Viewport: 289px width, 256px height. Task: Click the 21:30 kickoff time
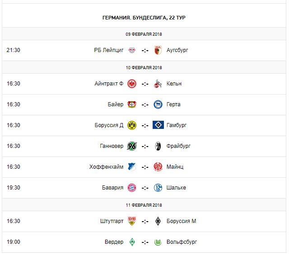click(x=14, y=50)
